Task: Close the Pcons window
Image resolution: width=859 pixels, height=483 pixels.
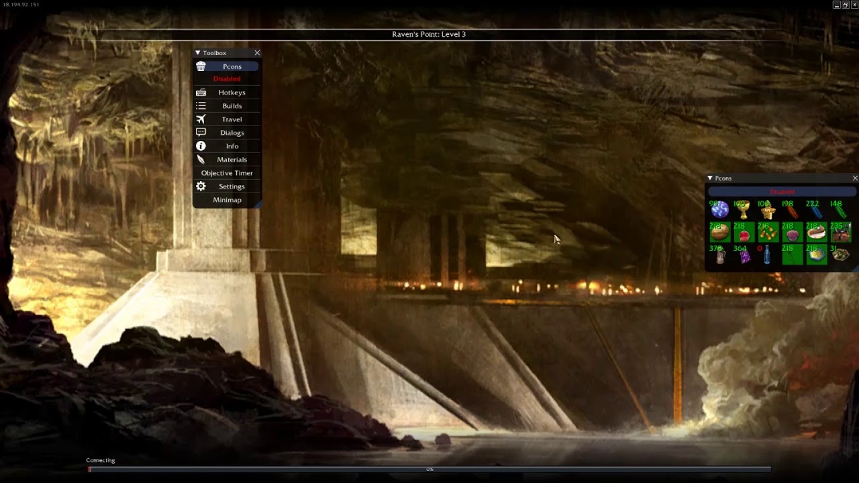Action: [855, 178]
